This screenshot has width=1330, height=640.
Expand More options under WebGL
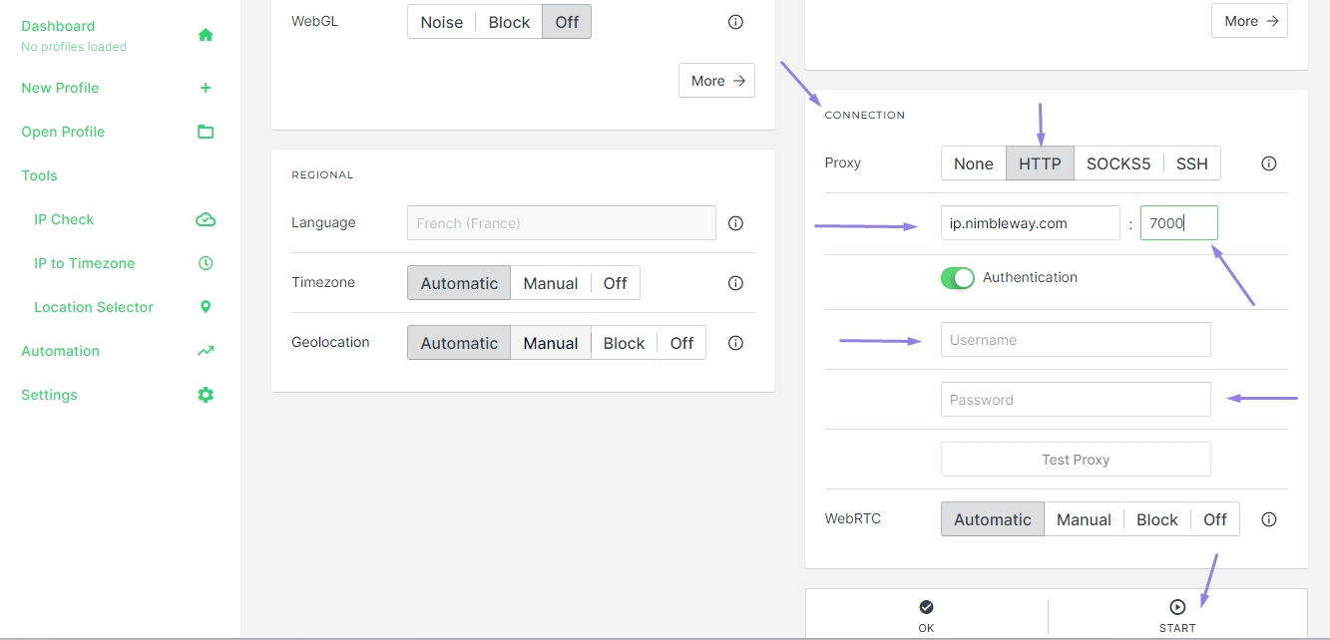click(716, 81)
